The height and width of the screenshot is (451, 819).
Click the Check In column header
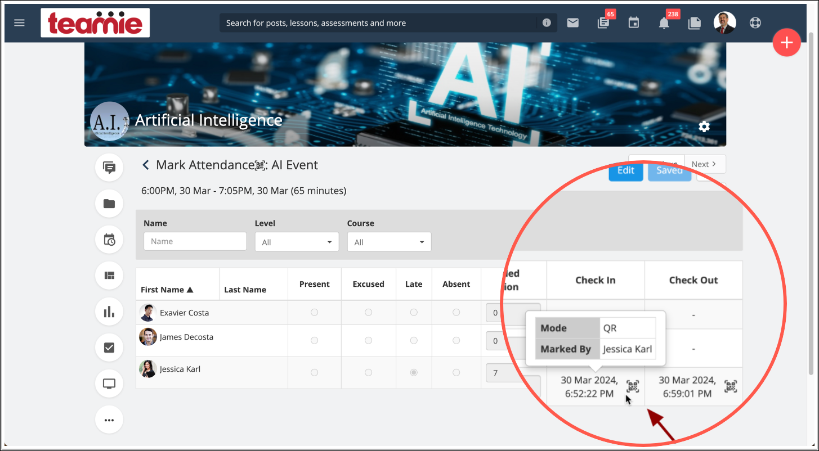596,280
